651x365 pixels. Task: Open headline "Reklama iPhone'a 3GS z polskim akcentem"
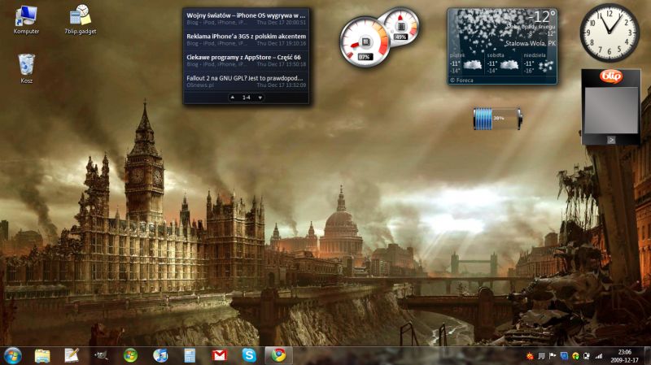[x=247, y=37]
